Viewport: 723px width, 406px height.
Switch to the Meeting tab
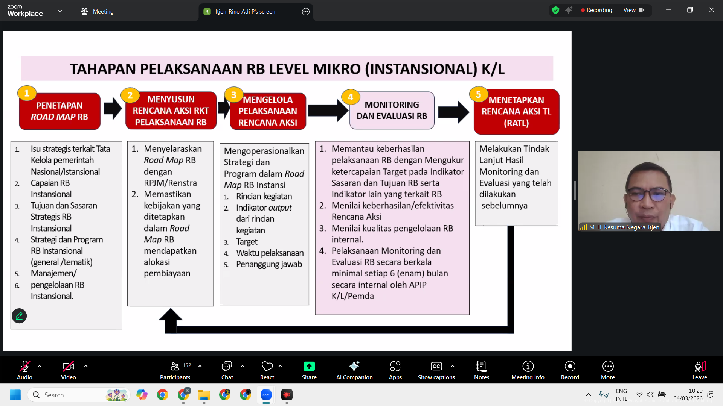[97, 12]
